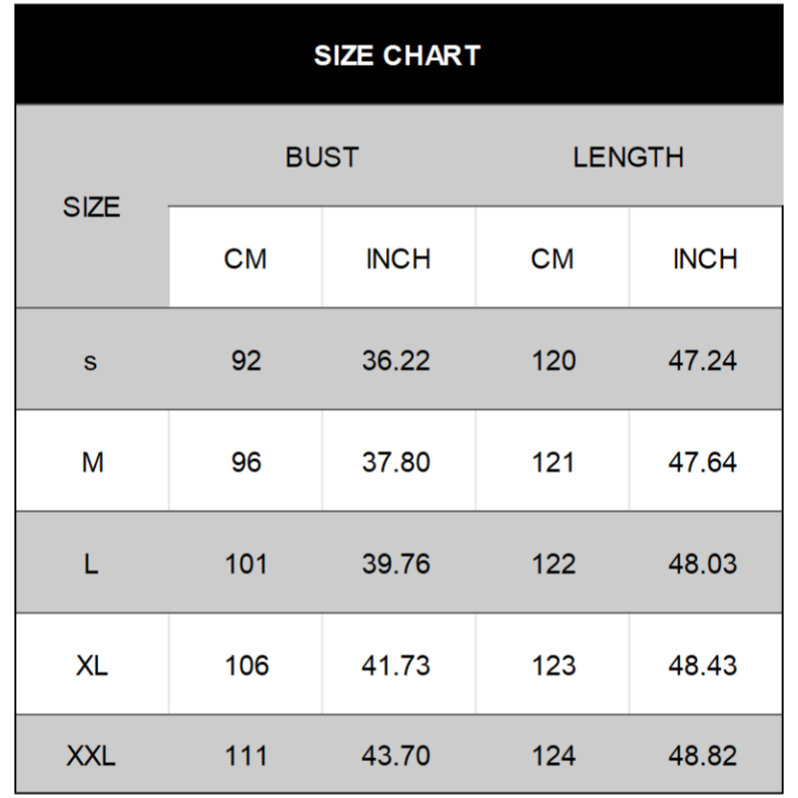Click the S size row label

[91, 361]
